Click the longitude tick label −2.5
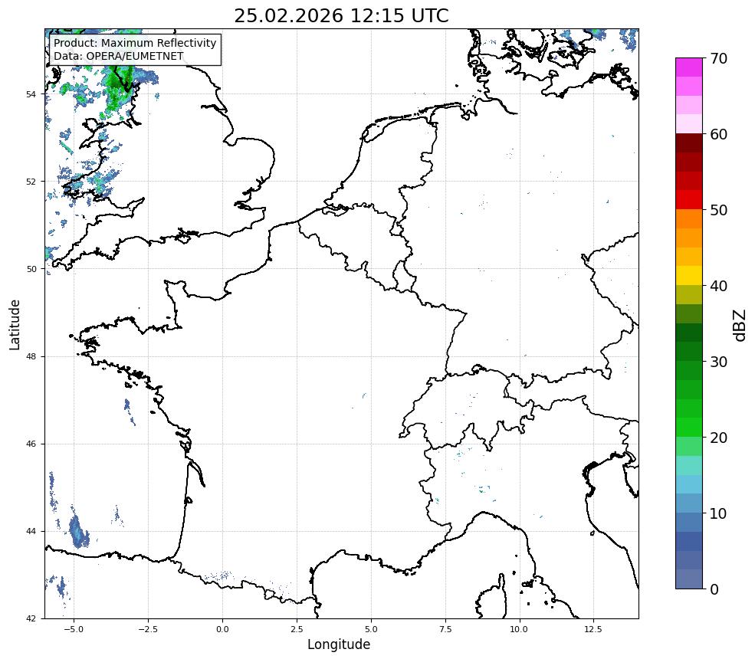 pos(148,628)
